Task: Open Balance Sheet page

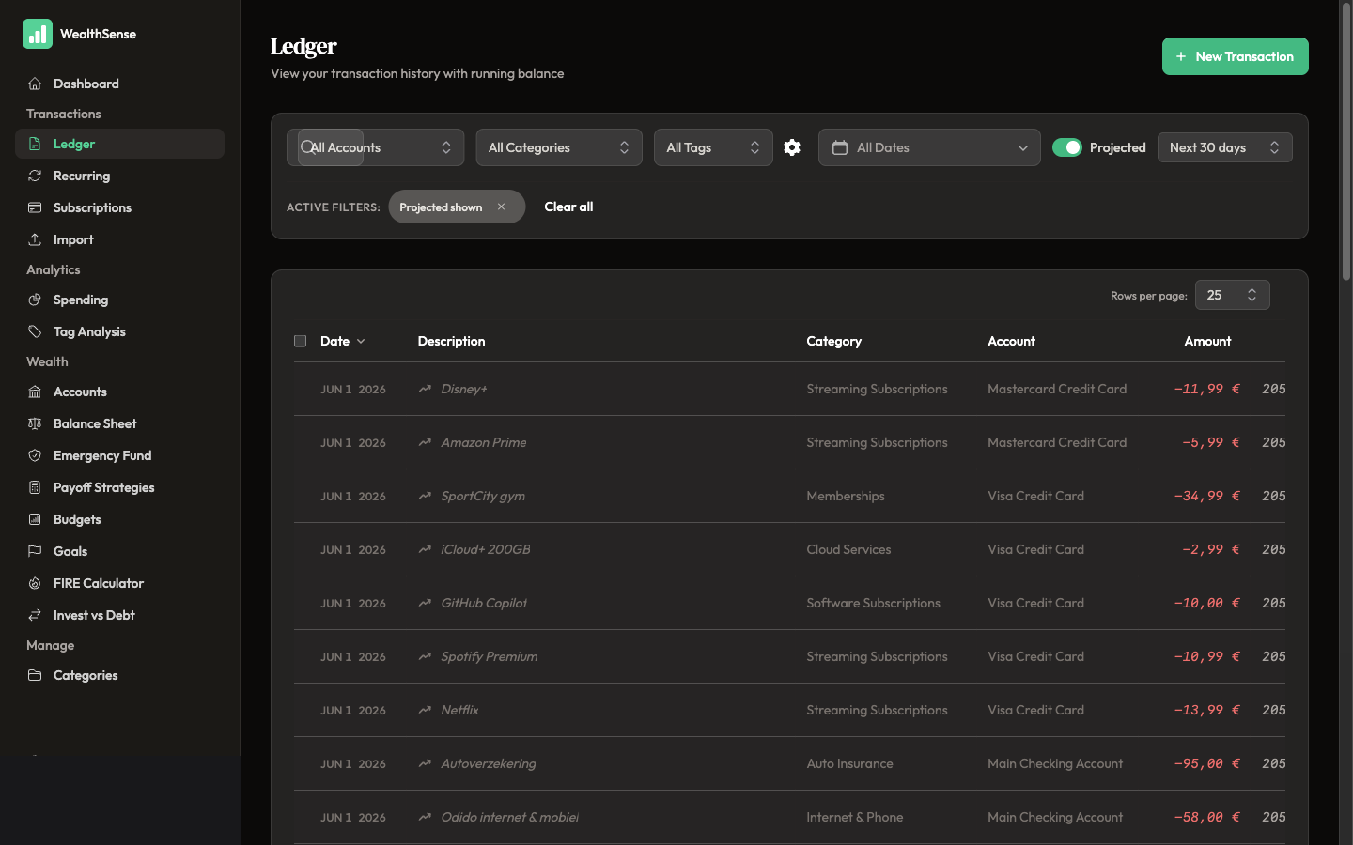Action: point(119,423)
